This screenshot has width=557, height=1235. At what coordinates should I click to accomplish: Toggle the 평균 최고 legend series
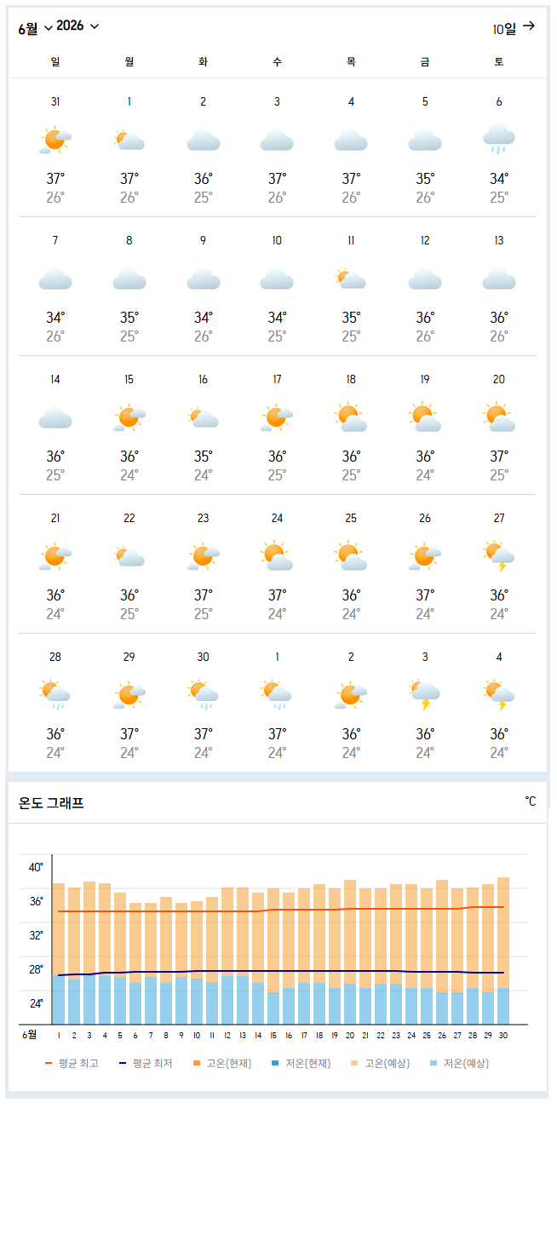point(72,1063)
